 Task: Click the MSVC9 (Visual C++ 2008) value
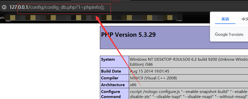click(x=153, y=78)
